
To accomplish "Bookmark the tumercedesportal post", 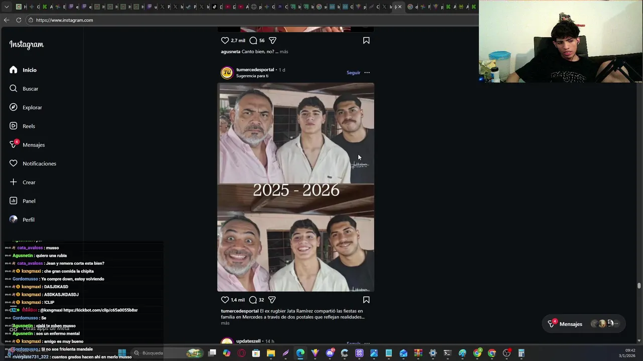I will tap(366, 300).
